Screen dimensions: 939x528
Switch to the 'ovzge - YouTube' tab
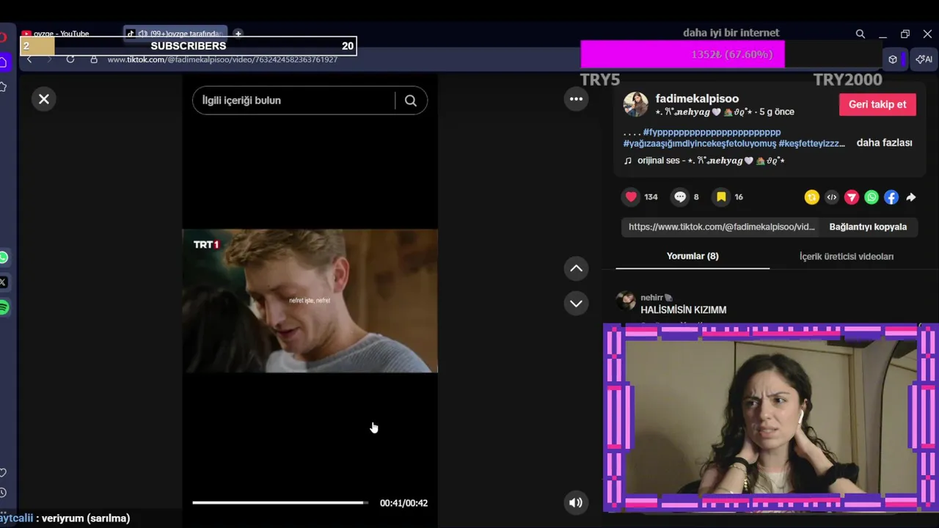(61, 34)
